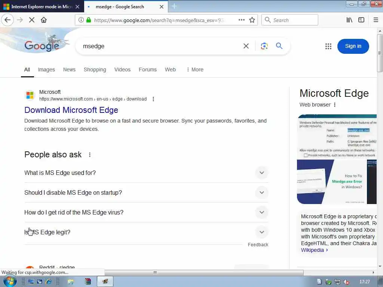
Task: Open the browser home page
Action: point(44,20)
